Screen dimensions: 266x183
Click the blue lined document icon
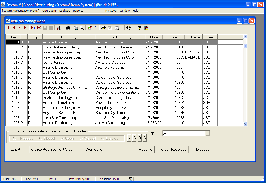pyautogui.click(x=95, y=28)
